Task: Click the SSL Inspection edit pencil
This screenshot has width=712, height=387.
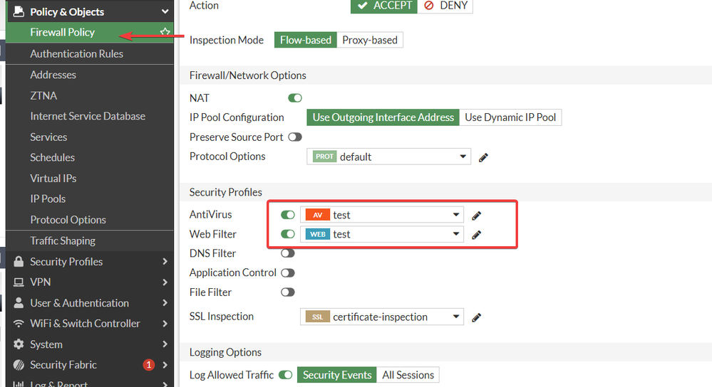Action: 477,317
